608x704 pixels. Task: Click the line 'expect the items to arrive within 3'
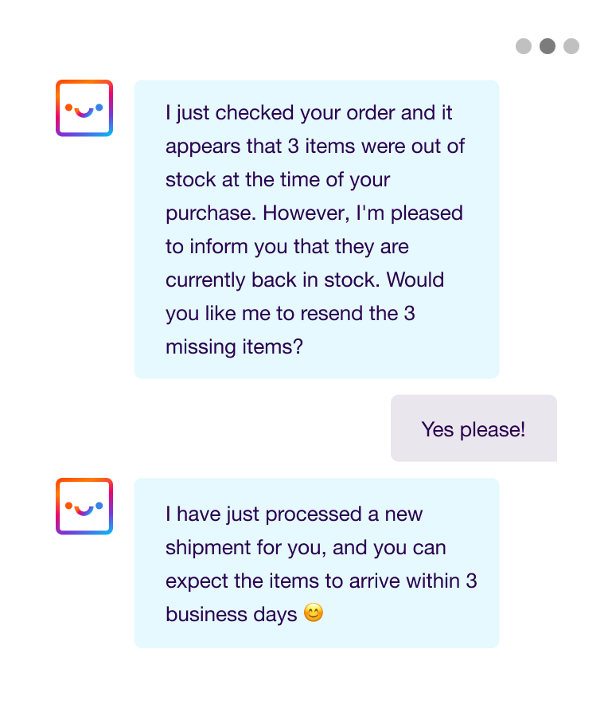(321, 581)
